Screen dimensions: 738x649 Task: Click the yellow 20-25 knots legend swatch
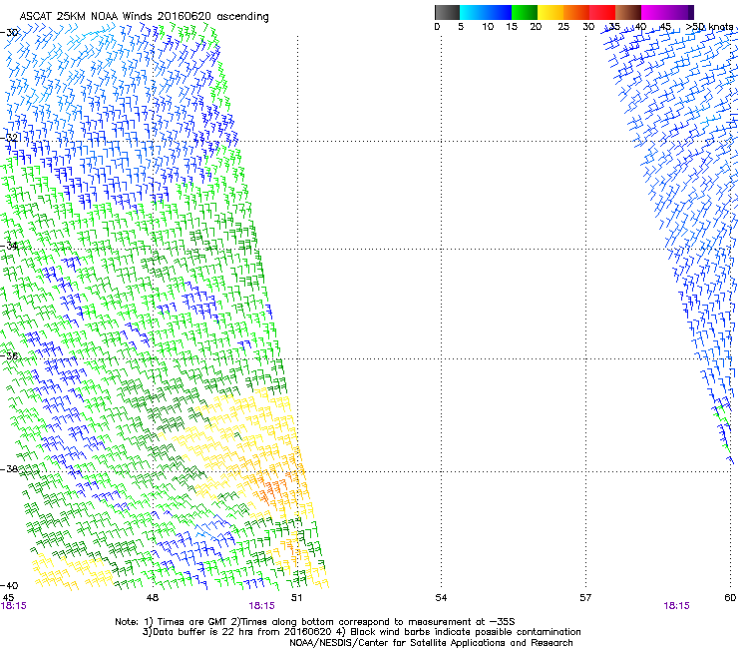click(551, 12)
